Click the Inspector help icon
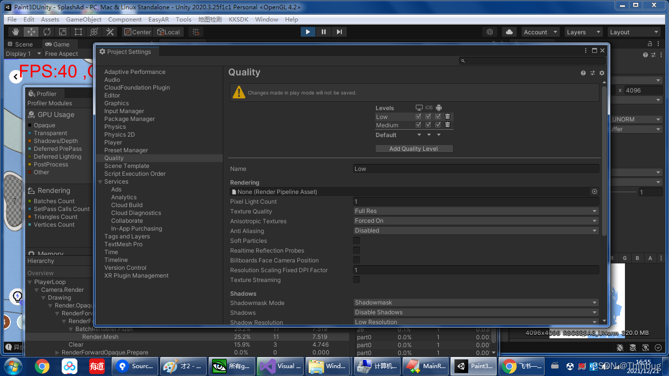This screenshot has width=669, height=376. point(645,55)
